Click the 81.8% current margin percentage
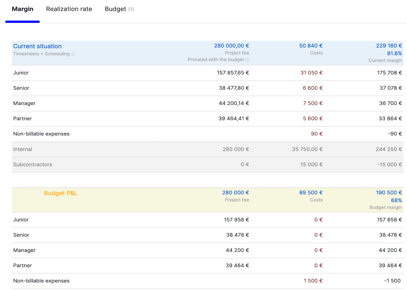This screenshot has height=293, width=407. coord(394,53)
